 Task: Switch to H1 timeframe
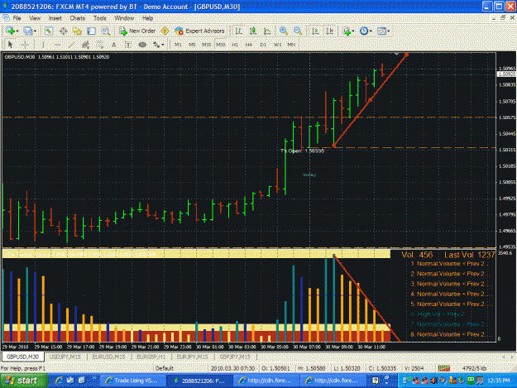(235, 45)
